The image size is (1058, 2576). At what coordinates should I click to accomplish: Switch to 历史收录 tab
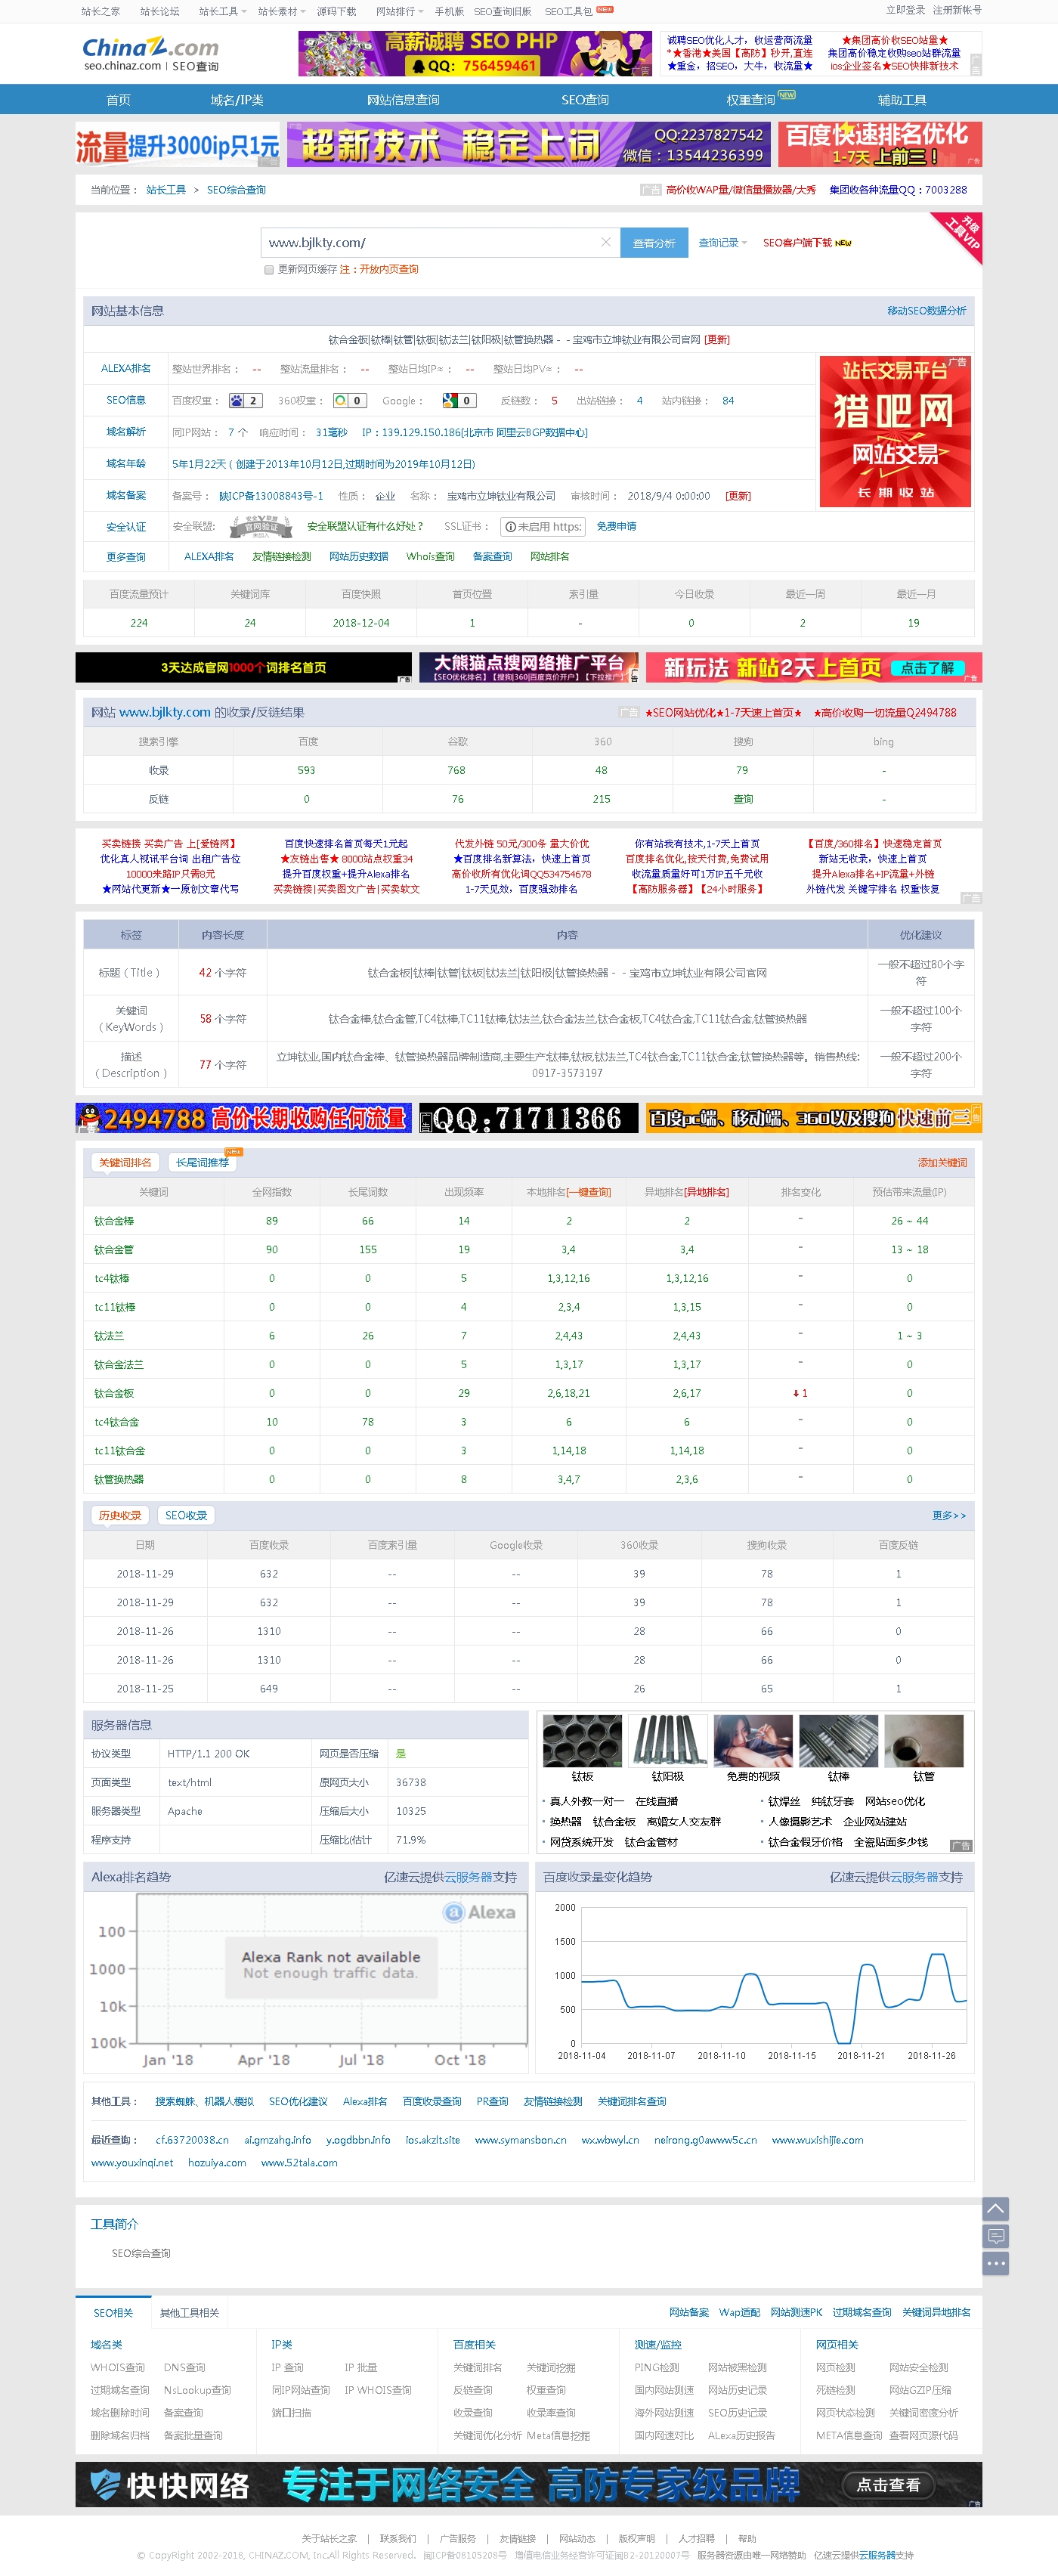coord(120,1515)
